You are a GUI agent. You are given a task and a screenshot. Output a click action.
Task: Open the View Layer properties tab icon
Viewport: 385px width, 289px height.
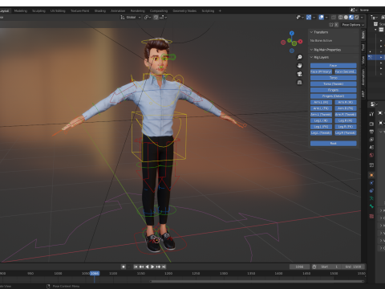371,140
